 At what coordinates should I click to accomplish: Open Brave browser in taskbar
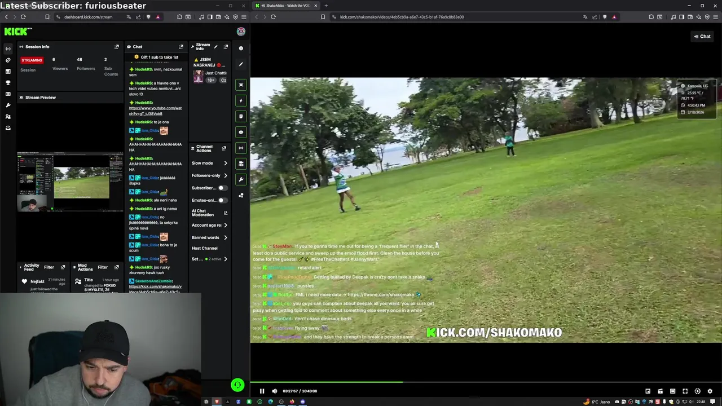pyautogui.click(x=217, y=401)
